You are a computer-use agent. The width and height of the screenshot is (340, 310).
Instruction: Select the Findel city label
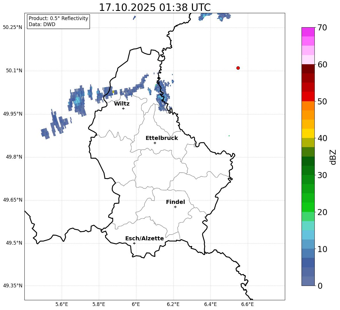(175, 202)
